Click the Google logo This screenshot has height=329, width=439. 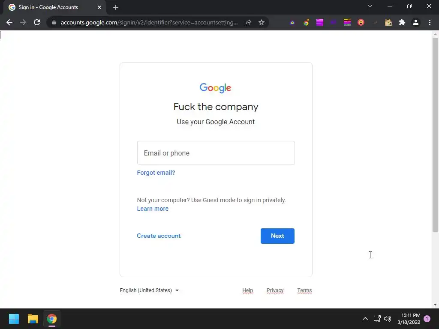[215, 88]
